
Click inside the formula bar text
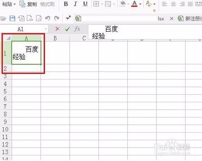145,32
